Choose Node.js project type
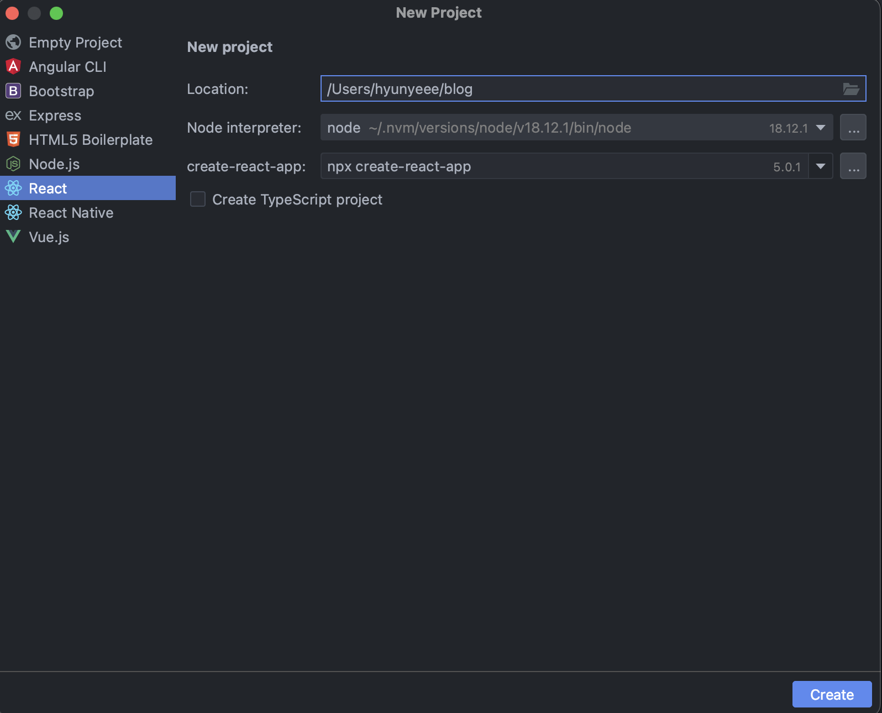Viewport: 882px width, 713px height. [88, 164]
